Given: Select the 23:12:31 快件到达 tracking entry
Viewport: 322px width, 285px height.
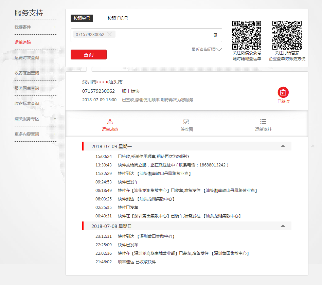Looking at the screenshot, I should [135, 236].
